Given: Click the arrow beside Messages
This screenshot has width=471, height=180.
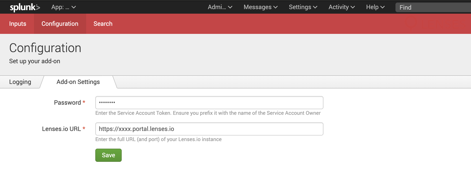Looking at the screenshot, I should [x=276, y=7].
